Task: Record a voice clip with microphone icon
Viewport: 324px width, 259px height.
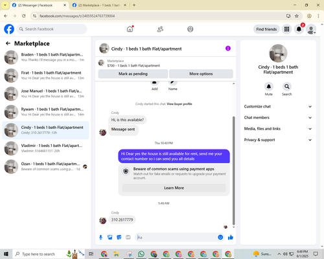Action: coord(100,238)
